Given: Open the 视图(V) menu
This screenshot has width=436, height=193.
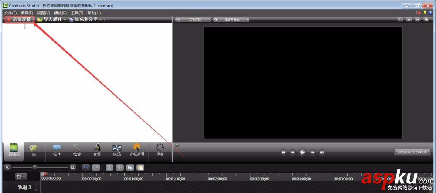Looking at the screenshot, I should coord(44,13).
